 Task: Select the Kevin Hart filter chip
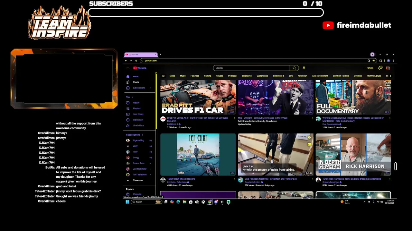[303, 76]
